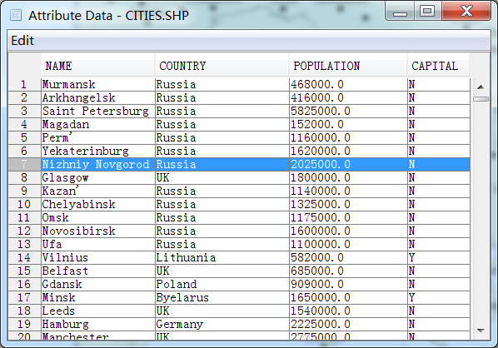Viewport: 498px width, 348px height.
Task: Click the Germany country cell
Action: click(x=222, y=325)
